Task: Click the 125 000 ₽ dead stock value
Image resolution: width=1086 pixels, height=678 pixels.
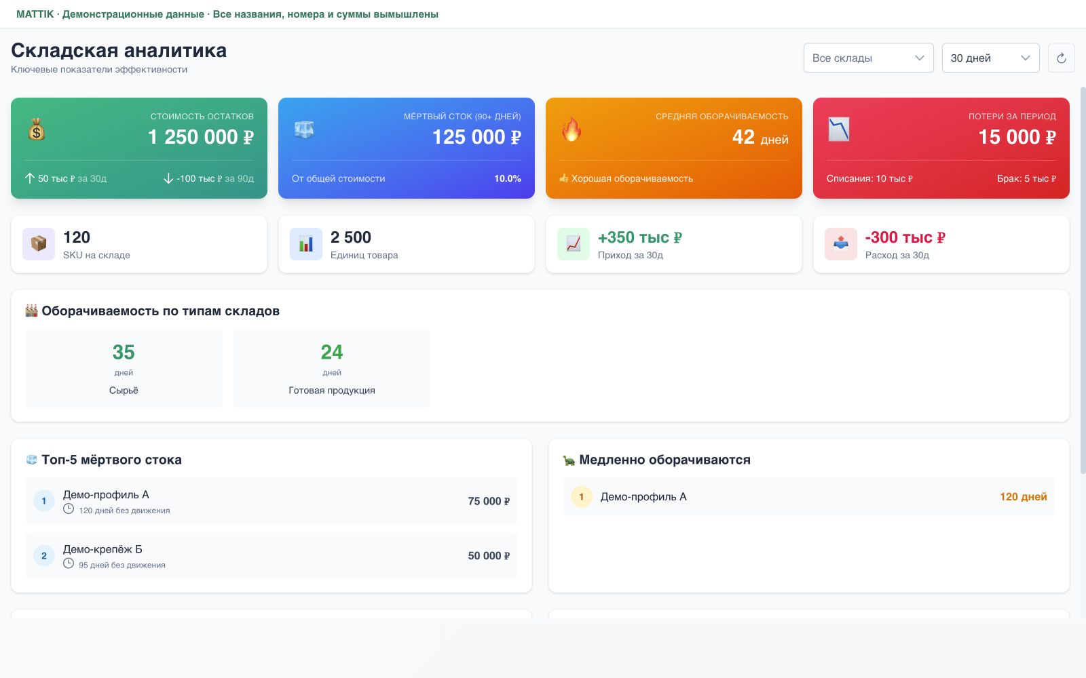Action: tap(476, 137)
